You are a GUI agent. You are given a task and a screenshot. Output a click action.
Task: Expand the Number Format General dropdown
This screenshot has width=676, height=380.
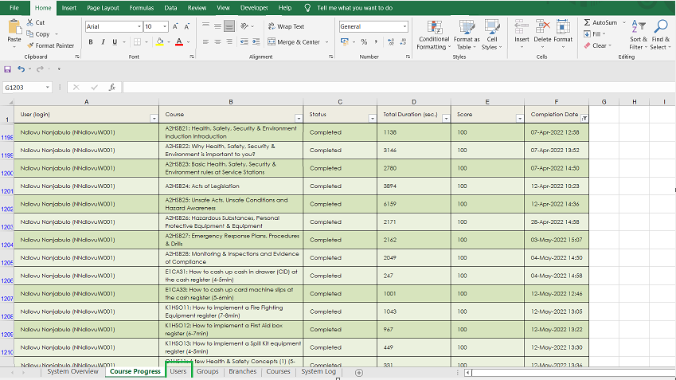pos(404,26)
